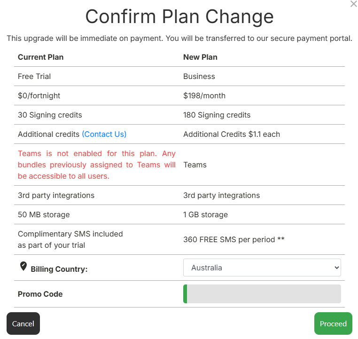Click the 360 FREE SMS per period text
358x339 pixels.
pos(233,239)
